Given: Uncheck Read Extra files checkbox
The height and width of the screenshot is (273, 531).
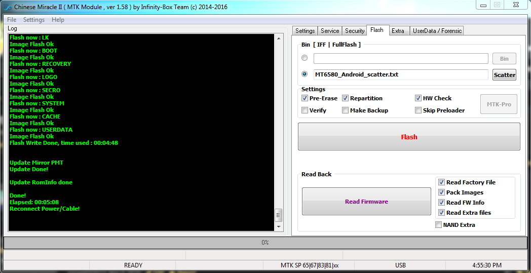Looking at the screenshot, I should 441,213.
